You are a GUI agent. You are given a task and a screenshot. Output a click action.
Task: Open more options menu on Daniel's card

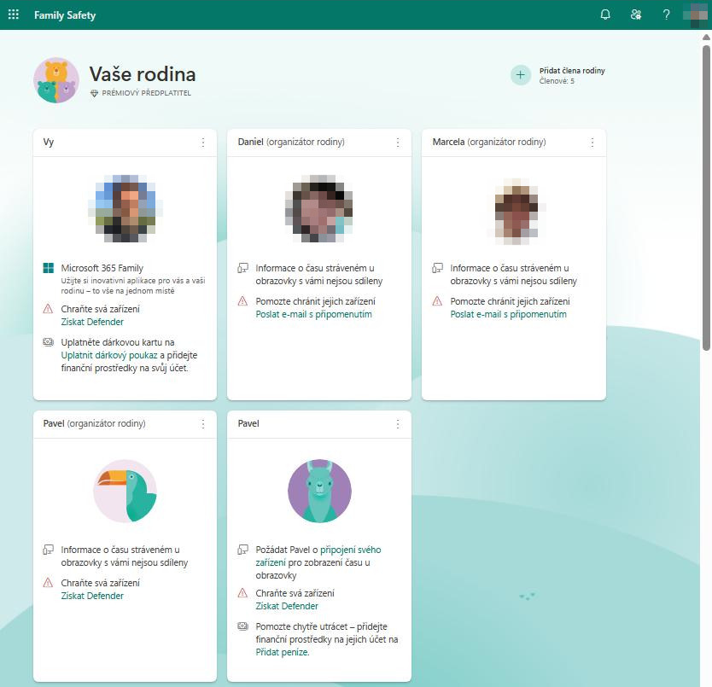coord(398,143)
